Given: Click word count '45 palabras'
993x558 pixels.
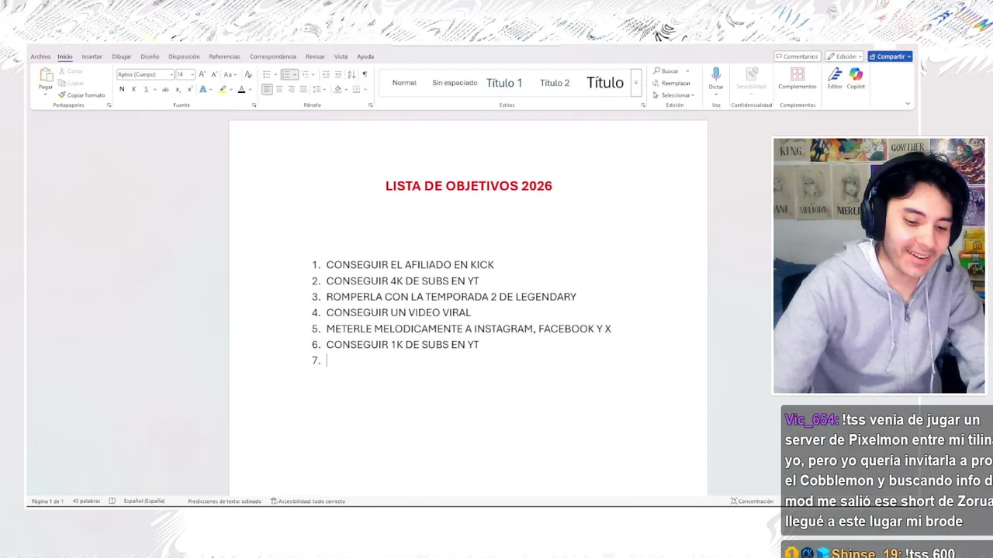Looking at the screenshot, I should click(x=86, y=501).
